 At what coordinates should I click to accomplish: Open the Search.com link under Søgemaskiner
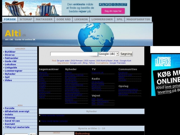(x=44, y=92)
